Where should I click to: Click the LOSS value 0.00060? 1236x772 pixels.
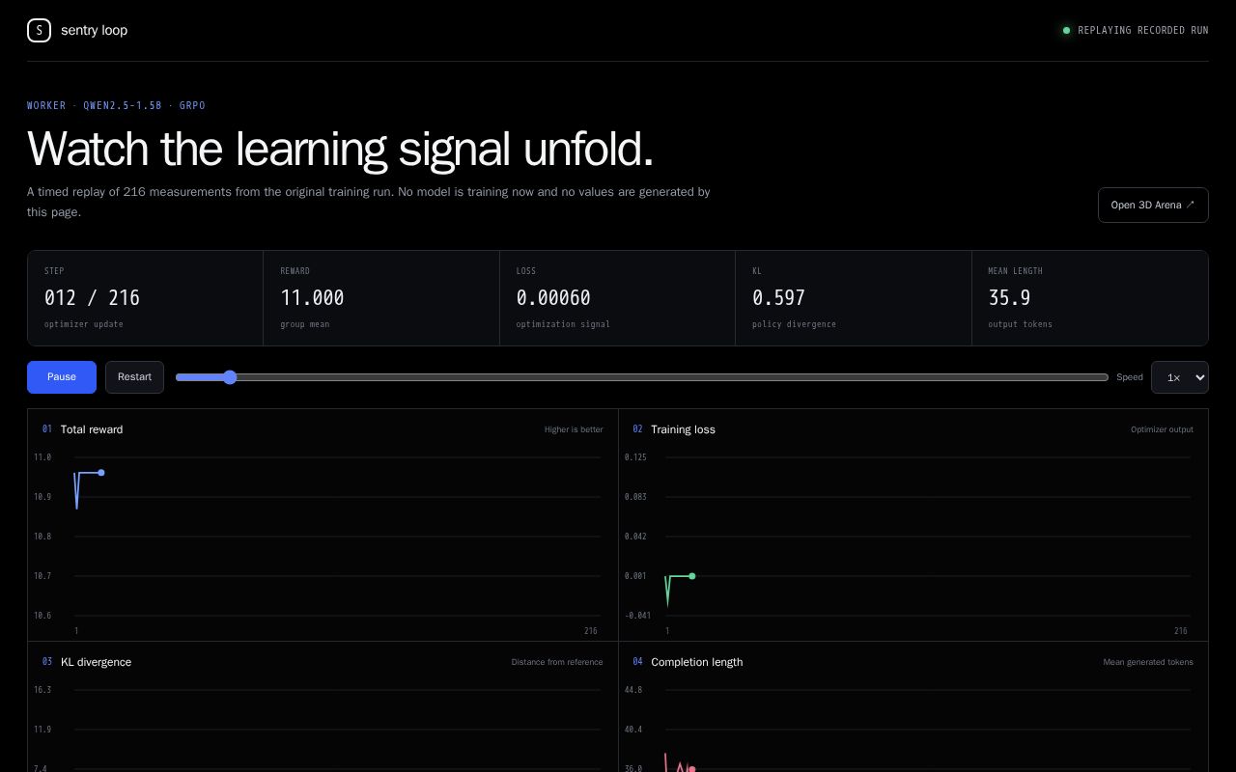[x=553, y=298]
